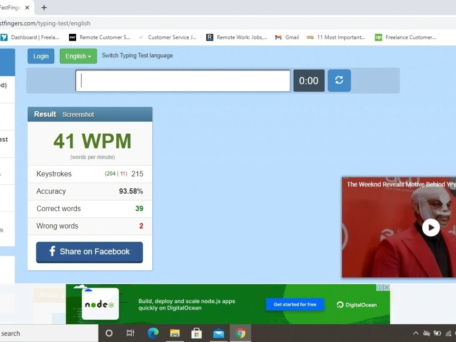The height and width of the screenshot is (342, 456).
Task: Show hidden system tray icons
Action: point(416,333)
